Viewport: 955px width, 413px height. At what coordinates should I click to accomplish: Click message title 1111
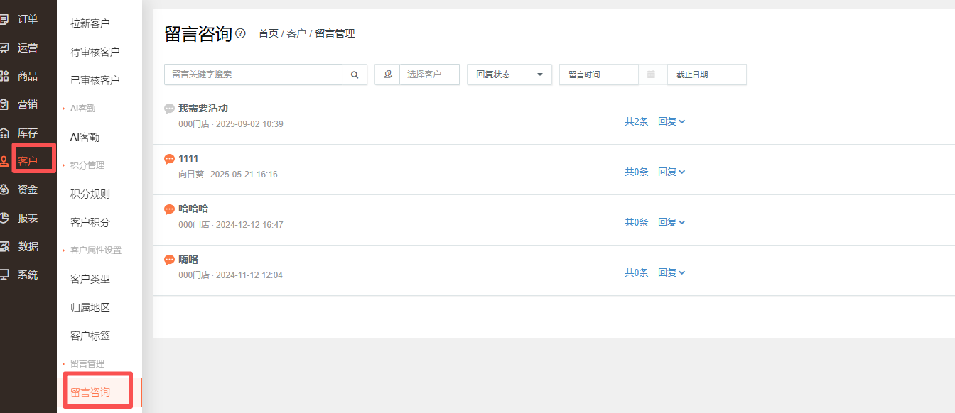point(188,159)
